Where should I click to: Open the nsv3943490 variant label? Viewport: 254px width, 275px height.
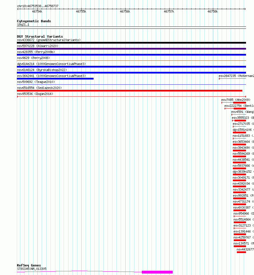click(x=243, y=148)
